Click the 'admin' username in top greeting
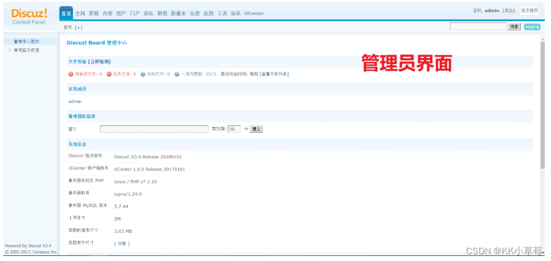Viewport: 551px width, 261px height. coord(492,11)
